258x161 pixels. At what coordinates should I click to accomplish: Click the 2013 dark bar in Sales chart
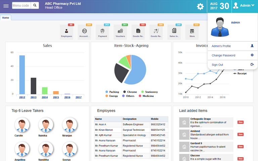(x=33, y=86)
